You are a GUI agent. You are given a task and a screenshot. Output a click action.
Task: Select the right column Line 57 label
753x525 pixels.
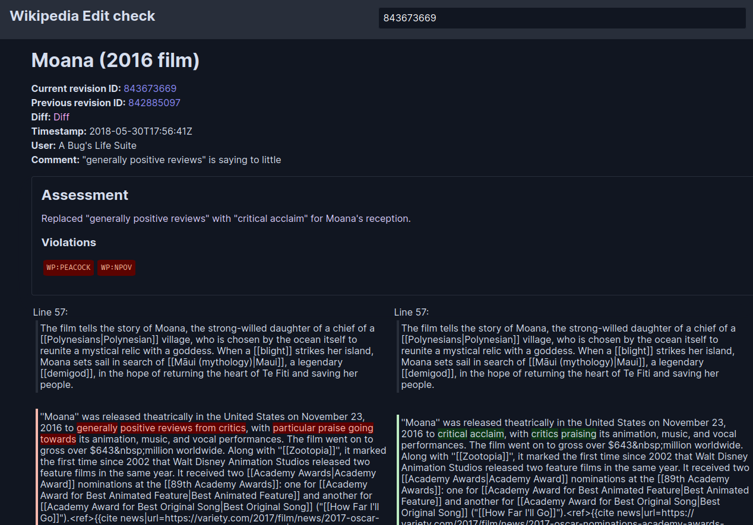(412, 312)
